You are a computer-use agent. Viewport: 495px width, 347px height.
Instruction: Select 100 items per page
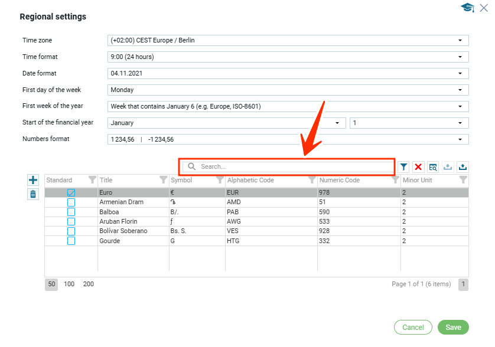coord(69,284)
